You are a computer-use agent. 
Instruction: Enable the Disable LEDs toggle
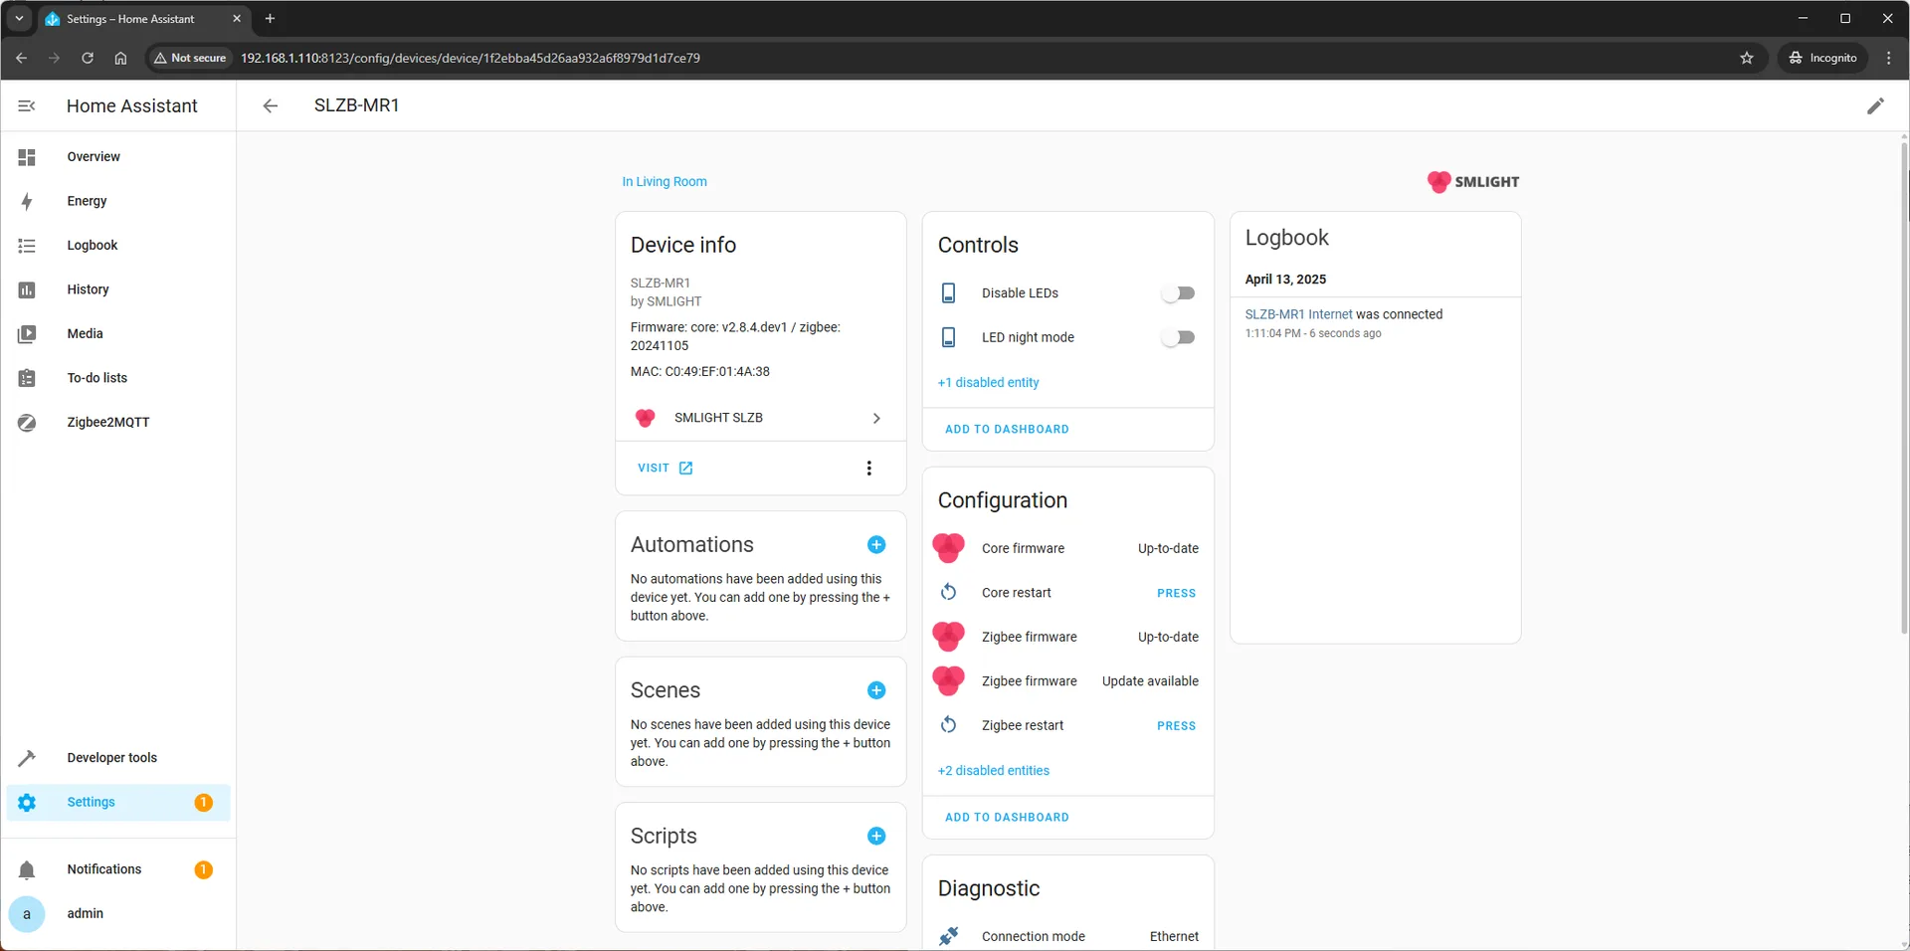point(1178,292)
